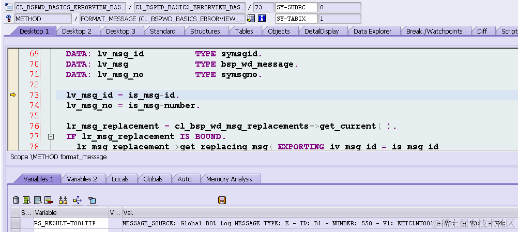Open the Structures tab
This screenshot has height=232, width=518.
tap(205, 32)
